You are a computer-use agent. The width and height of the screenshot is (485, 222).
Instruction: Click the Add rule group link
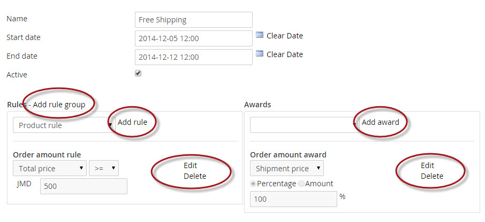pyautogui.click(x=59, y=105)
